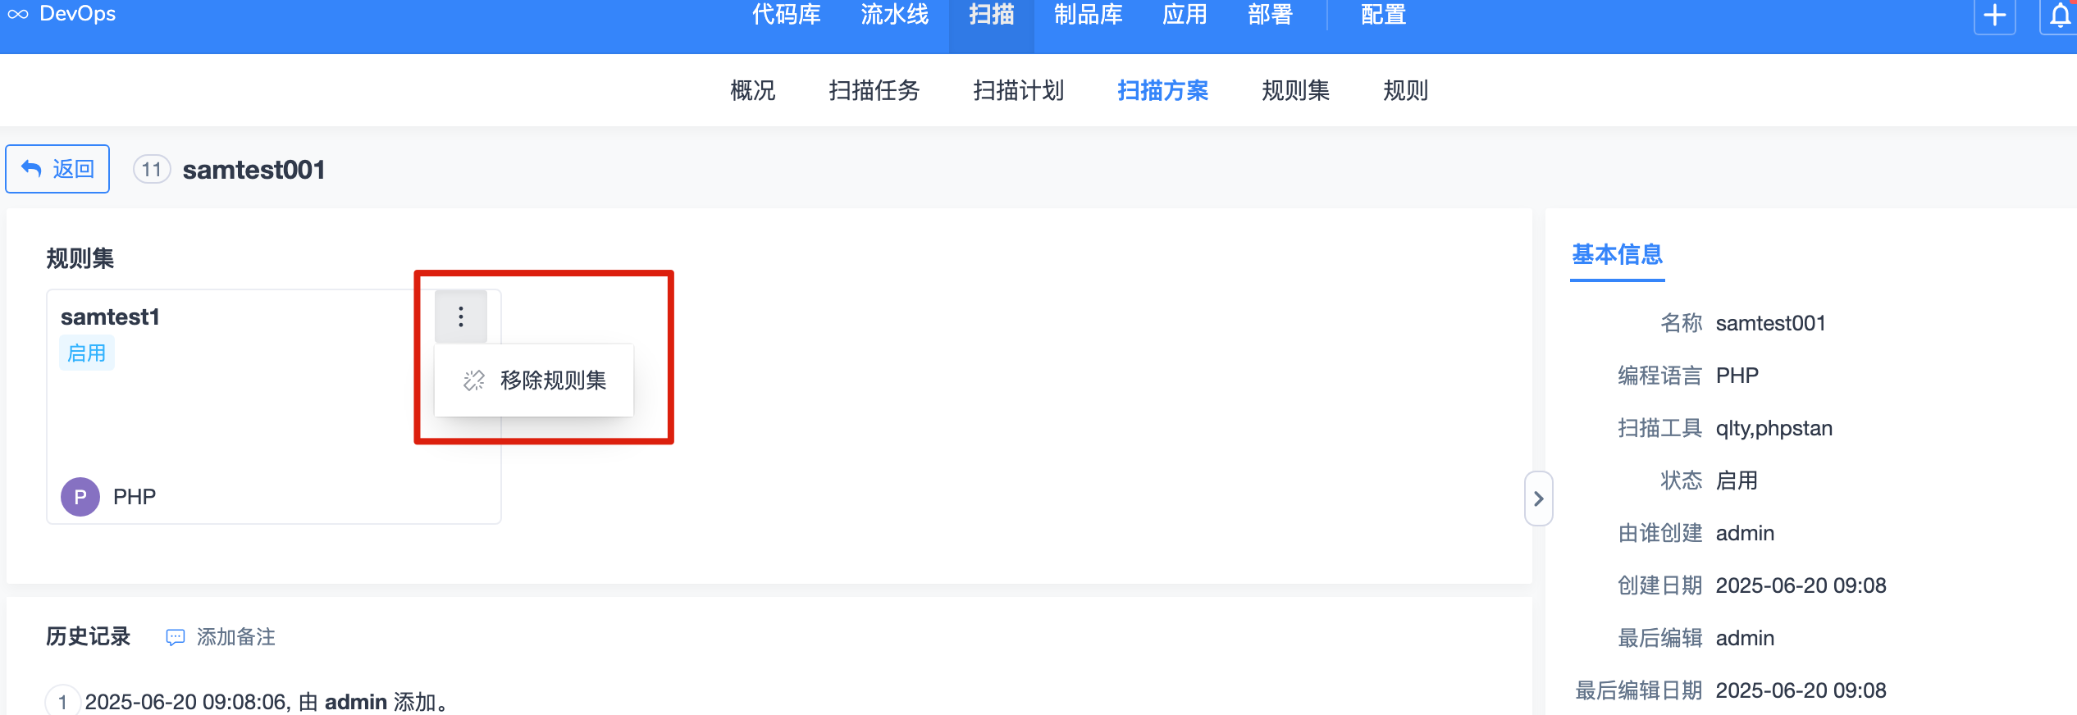2077x715 pixels.
Task: Choose 移除规则集 from the popup menu
Action: click(x=534, y=380)
